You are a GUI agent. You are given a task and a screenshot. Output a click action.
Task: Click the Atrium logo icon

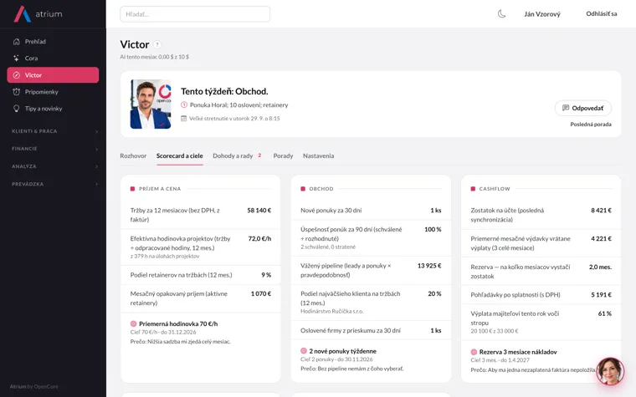23,13
